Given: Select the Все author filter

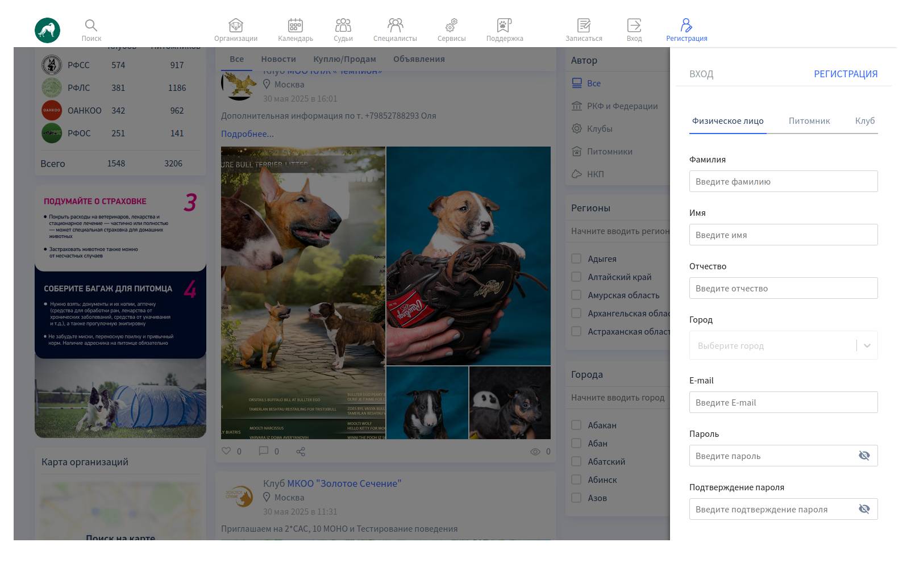Looking at the screenshot, I should (x=586, y=84).
